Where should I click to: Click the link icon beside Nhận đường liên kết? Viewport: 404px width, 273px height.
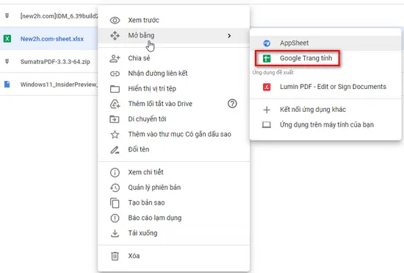pyautogui.click(x=115, y=74)
